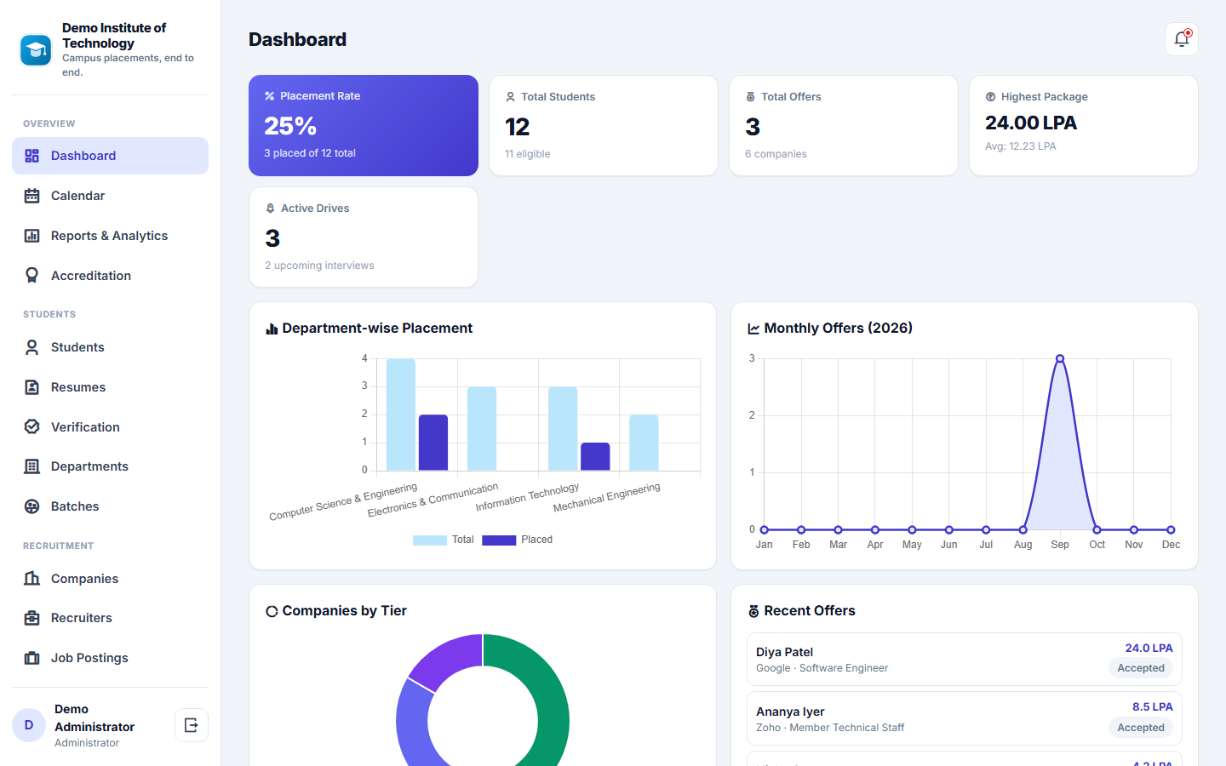Open the Dashboard menu item
1226x766 pixels.
[110, 156]
